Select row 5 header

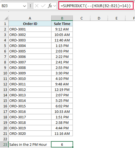click(x=4, y=46)
